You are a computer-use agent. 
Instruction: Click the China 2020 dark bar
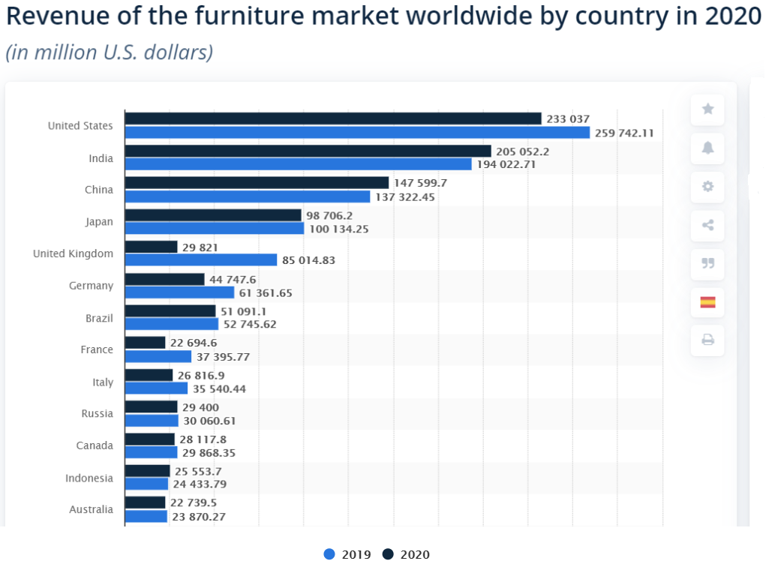pyautogui.click(x=257, y=183)
